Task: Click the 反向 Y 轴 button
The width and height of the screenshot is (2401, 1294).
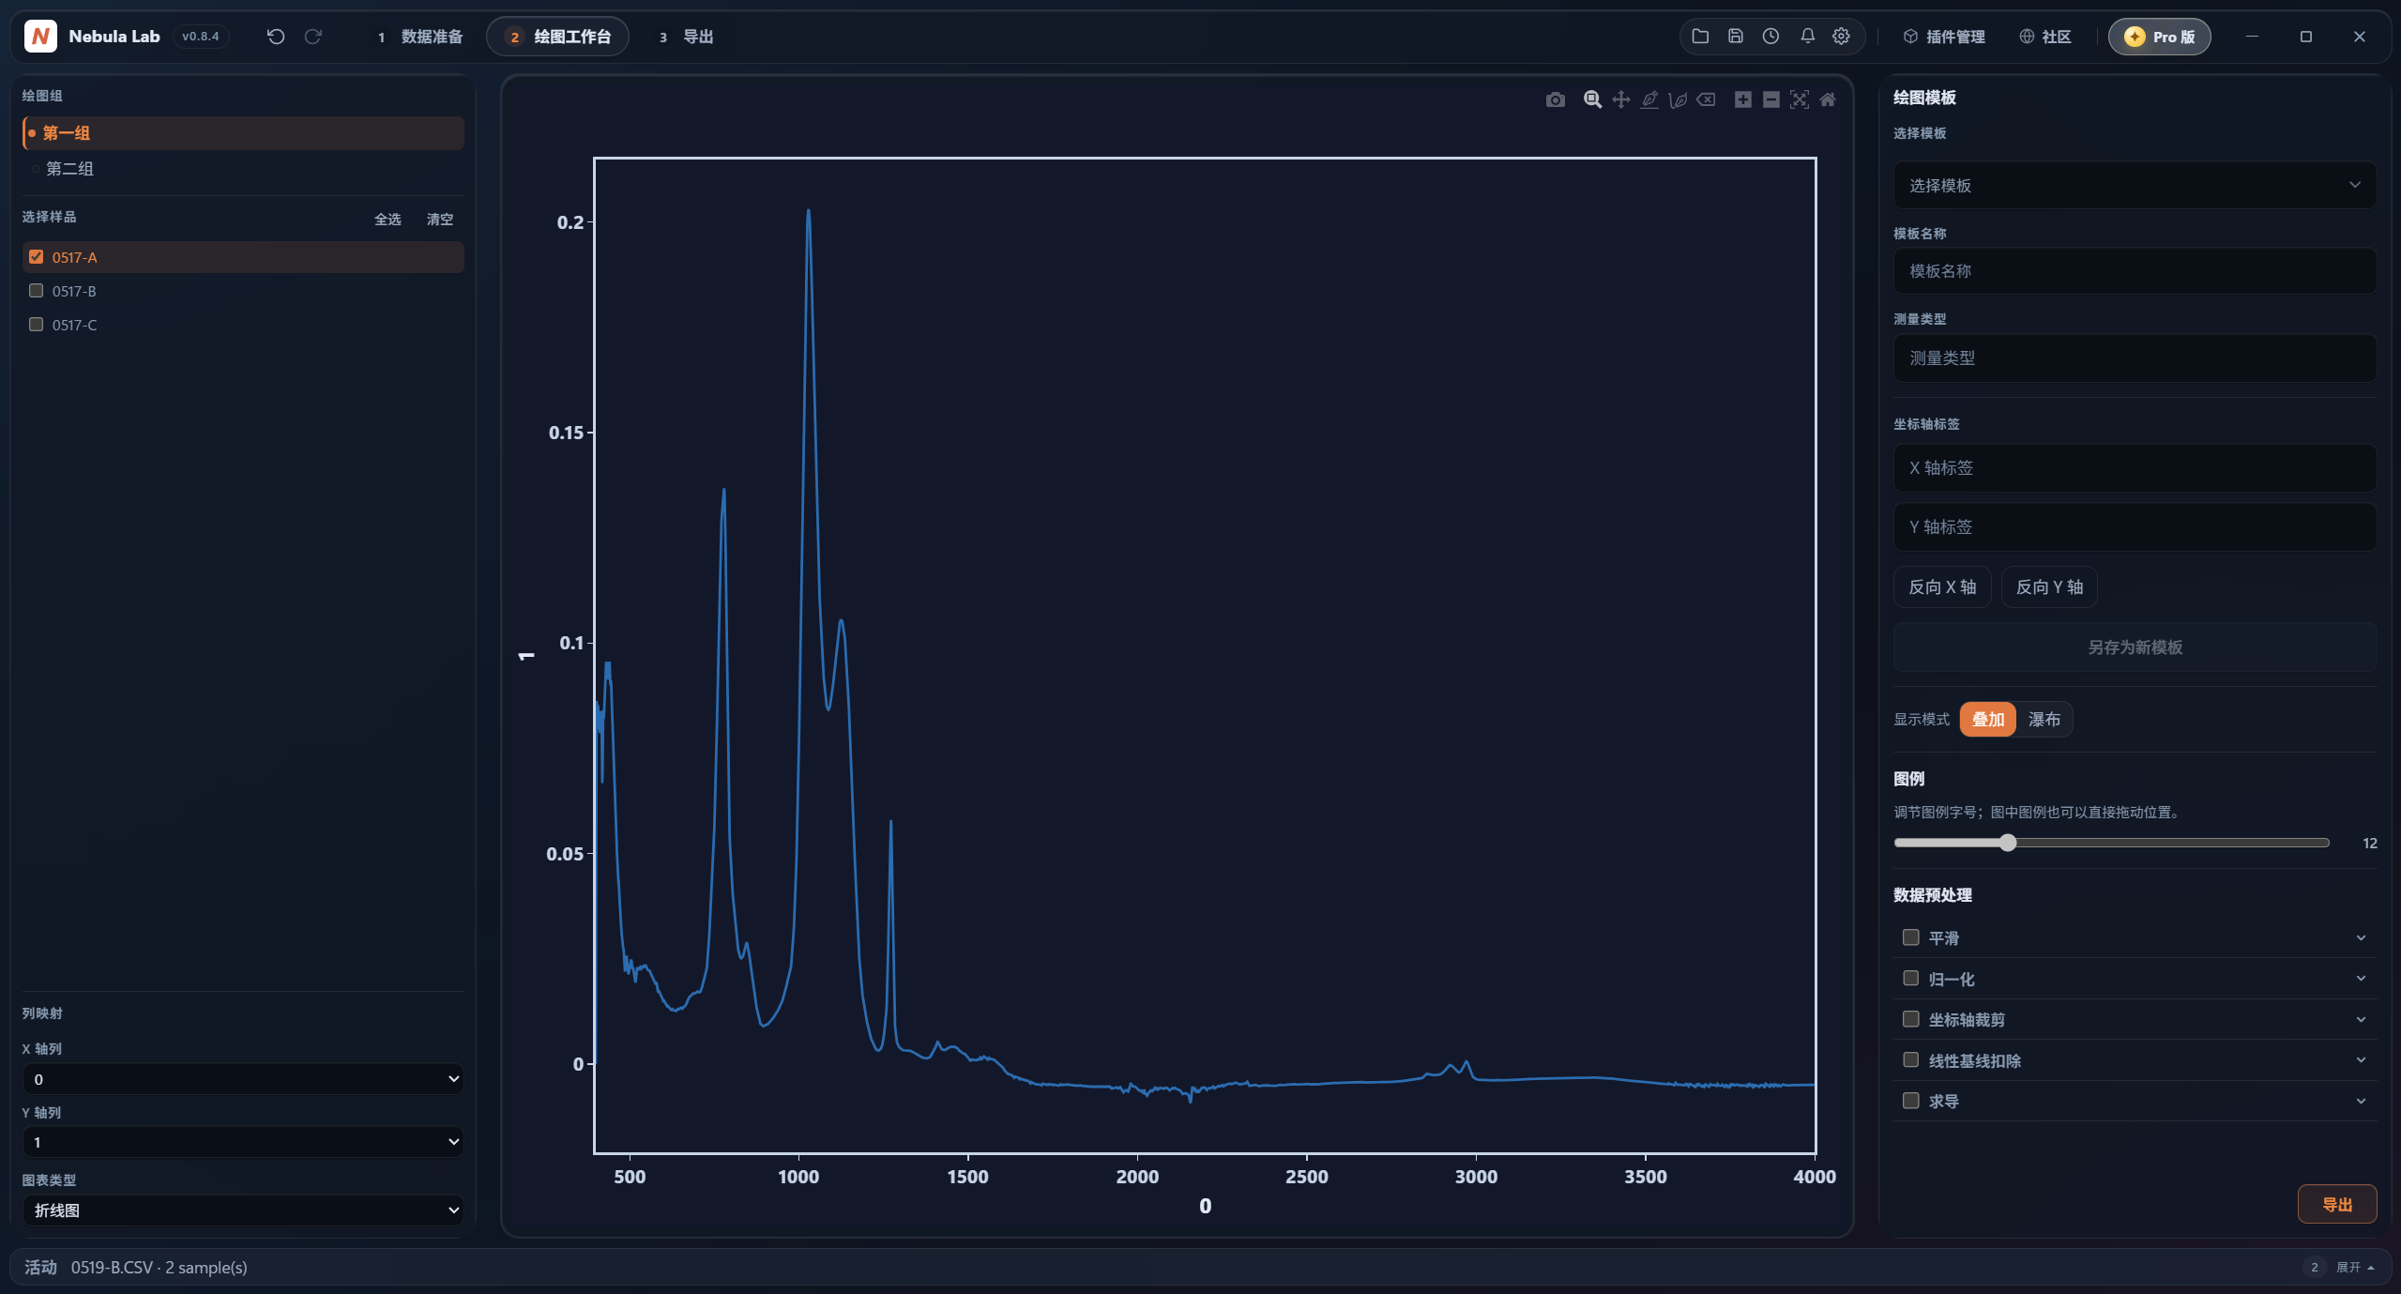Action: point(2048,587)
